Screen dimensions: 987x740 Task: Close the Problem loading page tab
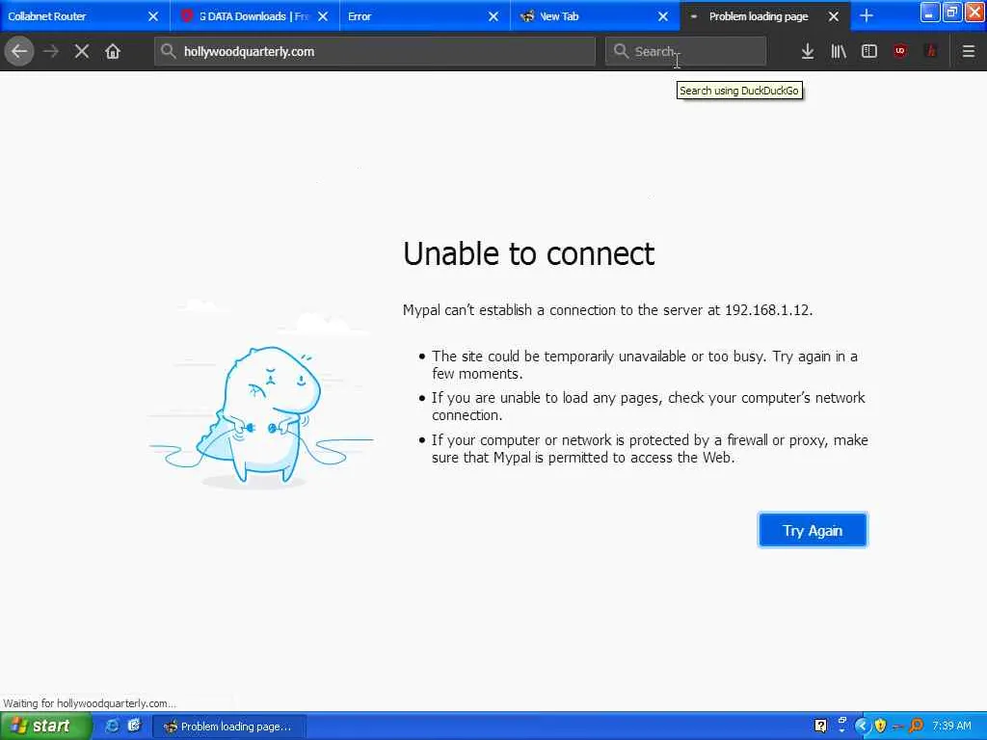coord(834,16)
